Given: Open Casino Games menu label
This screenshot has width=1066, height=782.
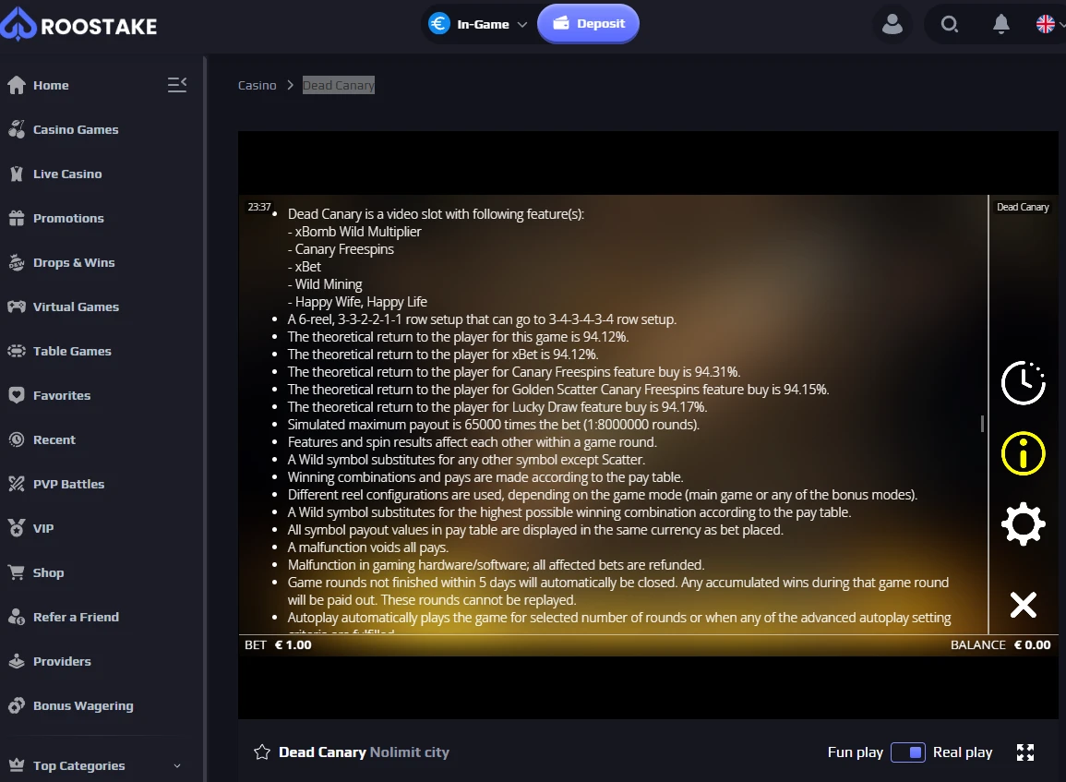Looking at the screenshot, I should 76,129.
